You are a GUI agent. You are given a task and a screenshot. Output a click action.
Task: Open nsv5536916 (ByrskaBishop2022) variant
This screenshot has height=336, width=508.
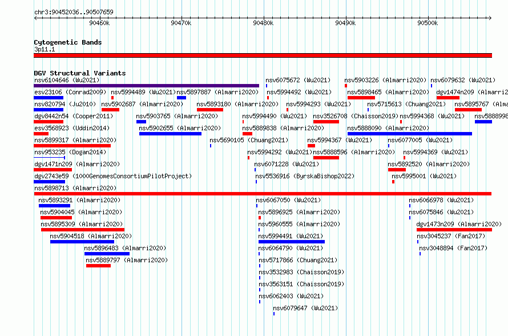(x=305, y=176)
